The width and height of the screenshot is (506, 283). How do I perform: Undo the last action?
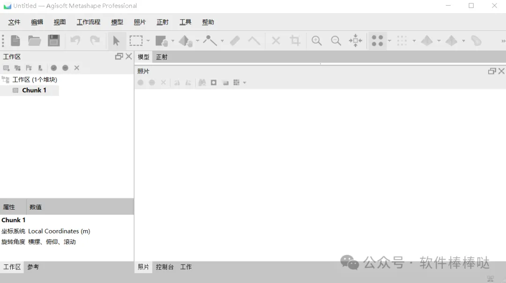(x=75, y=41)
